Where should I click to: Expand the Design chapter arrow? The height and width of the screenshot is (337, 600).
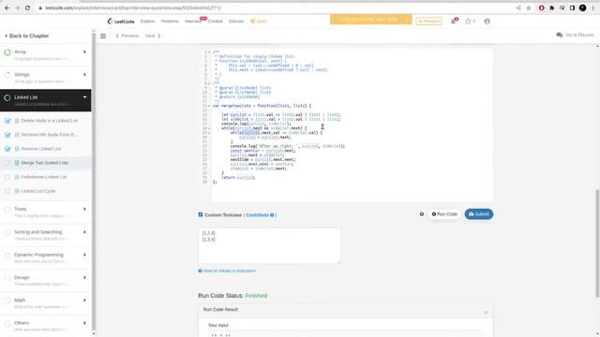tap(84, 278)
